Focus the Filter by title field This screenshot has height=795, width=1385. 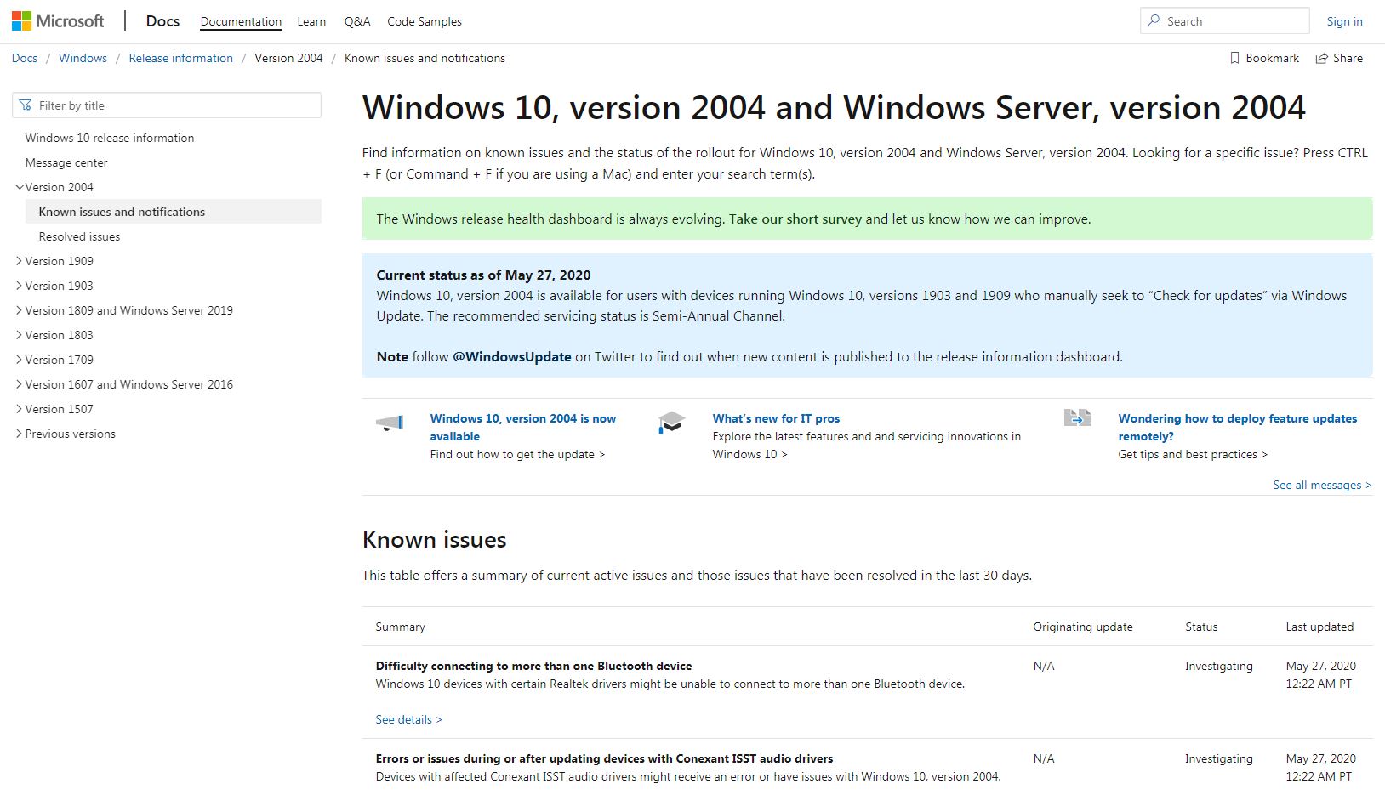click(167, 105)
